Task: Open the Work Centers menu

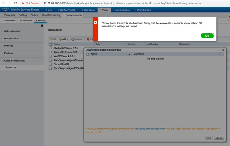Action: pos(143,10)
